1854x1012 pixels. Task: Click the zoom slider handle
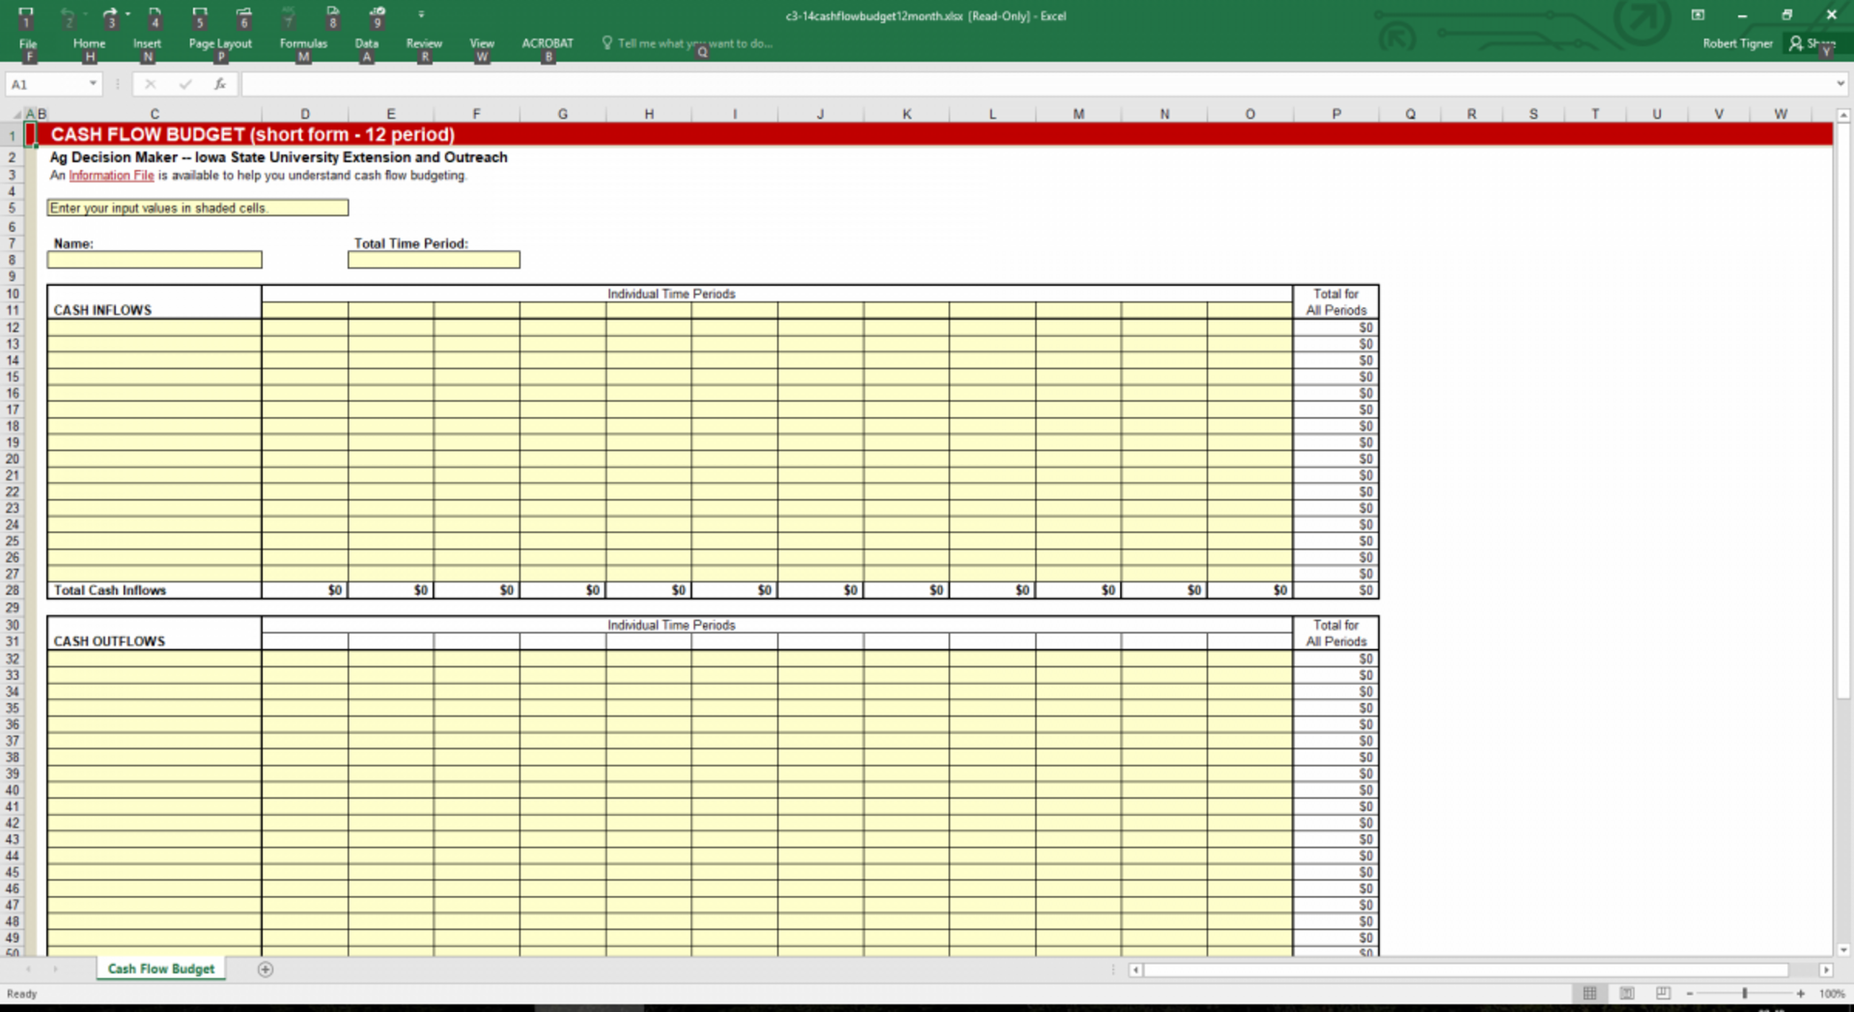pos(1745,994)
